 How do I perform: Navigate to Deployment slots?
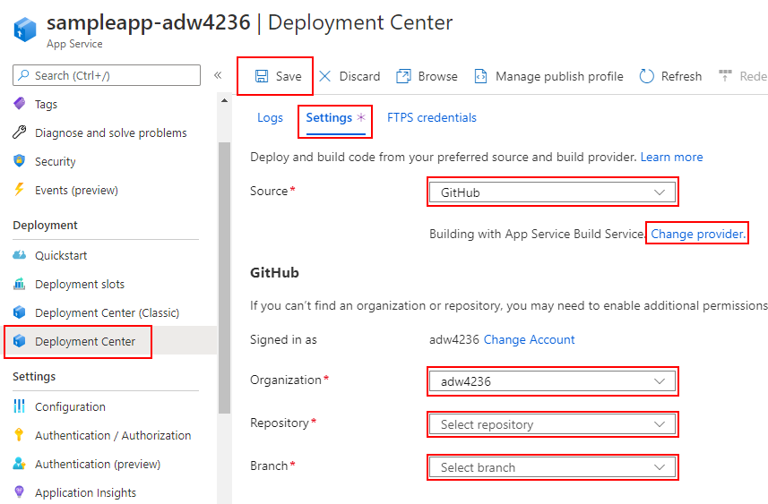(x=80, y=284)
